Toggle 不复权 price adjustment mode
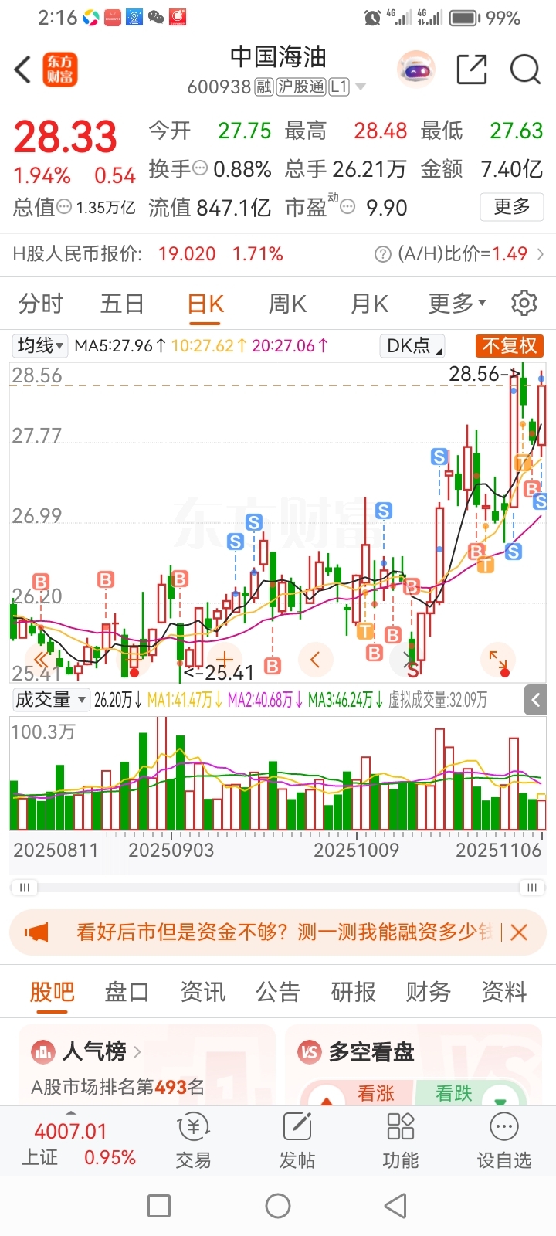 coord(509,345)
